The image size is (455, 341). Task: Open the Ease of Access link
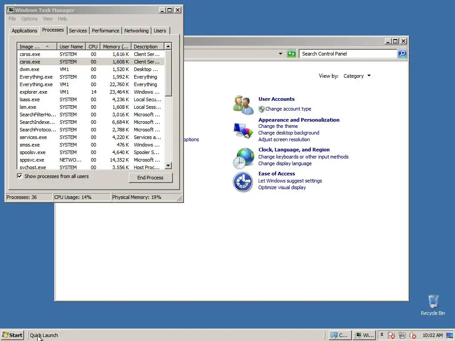pyautogui.click(x=277, y=174)
